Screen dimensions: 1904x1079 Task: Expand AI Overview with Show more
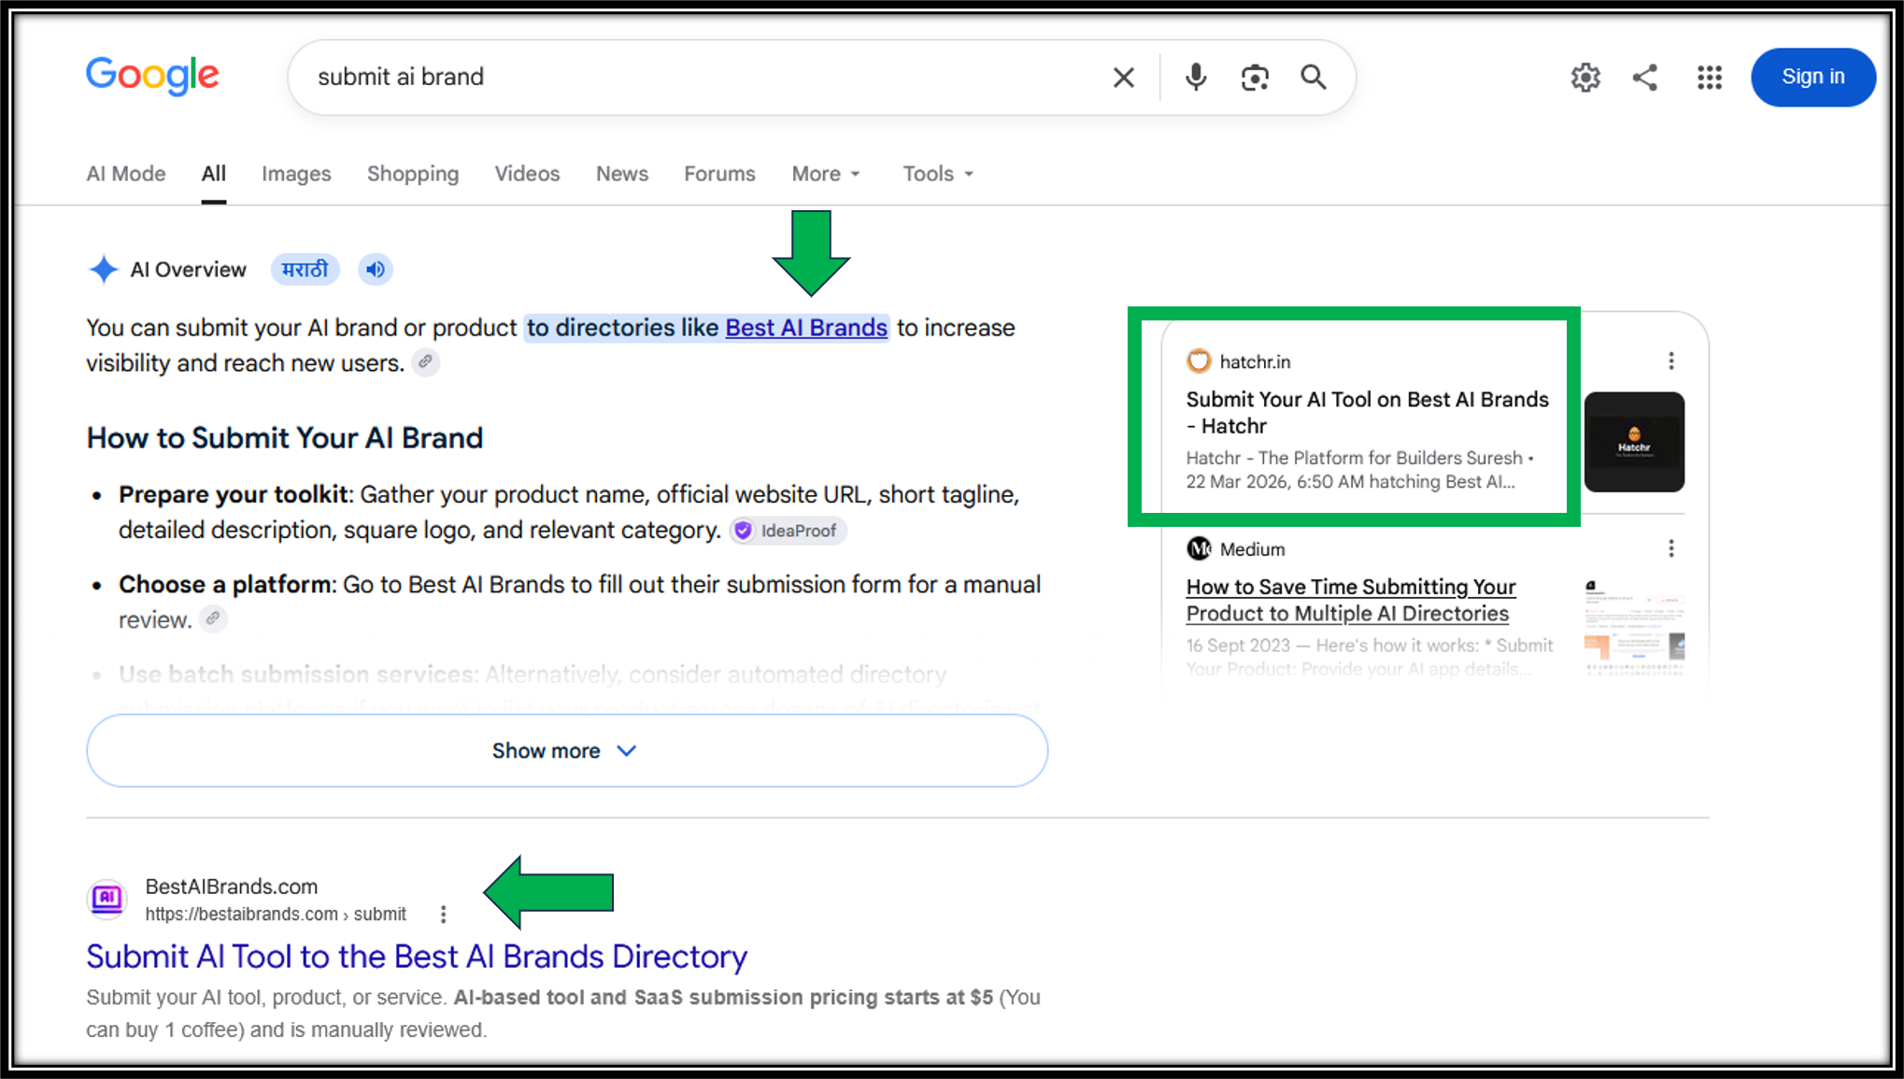coord(567,751)
